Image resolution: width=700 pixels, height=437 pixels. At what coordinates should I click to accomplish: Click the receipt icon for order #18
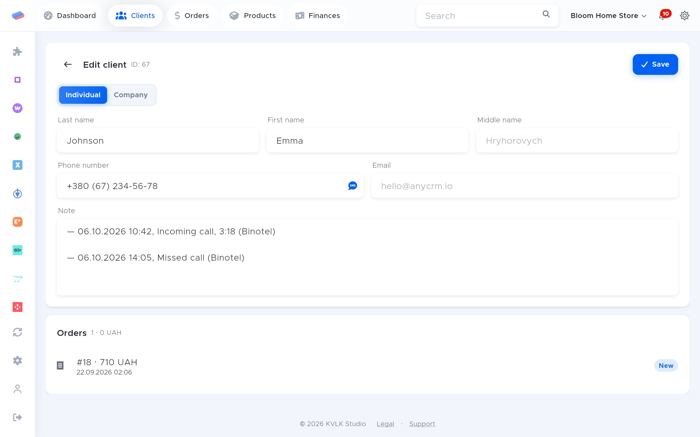(x=60, y=365)
